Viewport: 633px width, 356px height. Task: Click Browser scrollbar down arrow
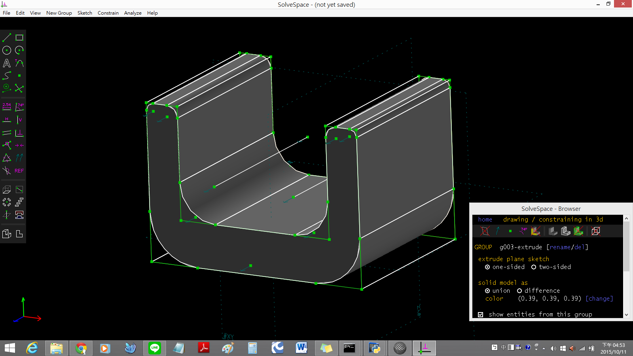(x=626, y=315)
